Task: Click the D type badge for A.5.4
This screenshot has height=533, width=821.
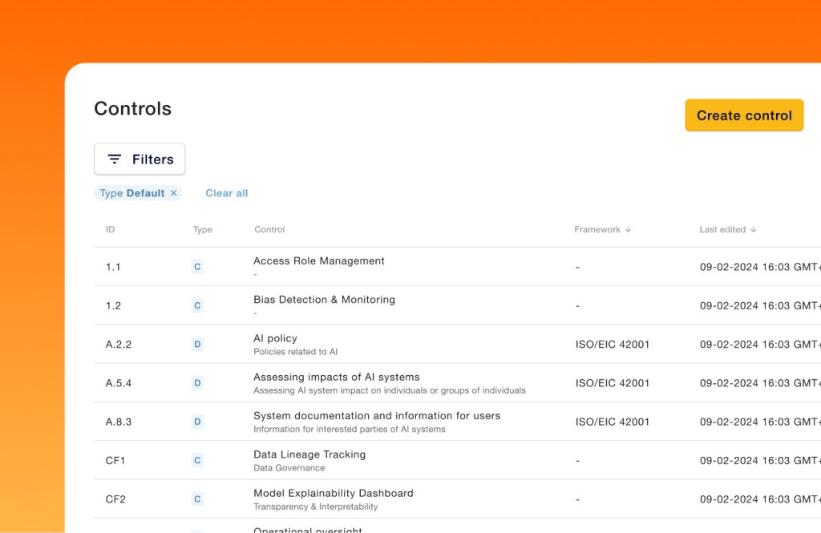Action: (x=197, y=383)
